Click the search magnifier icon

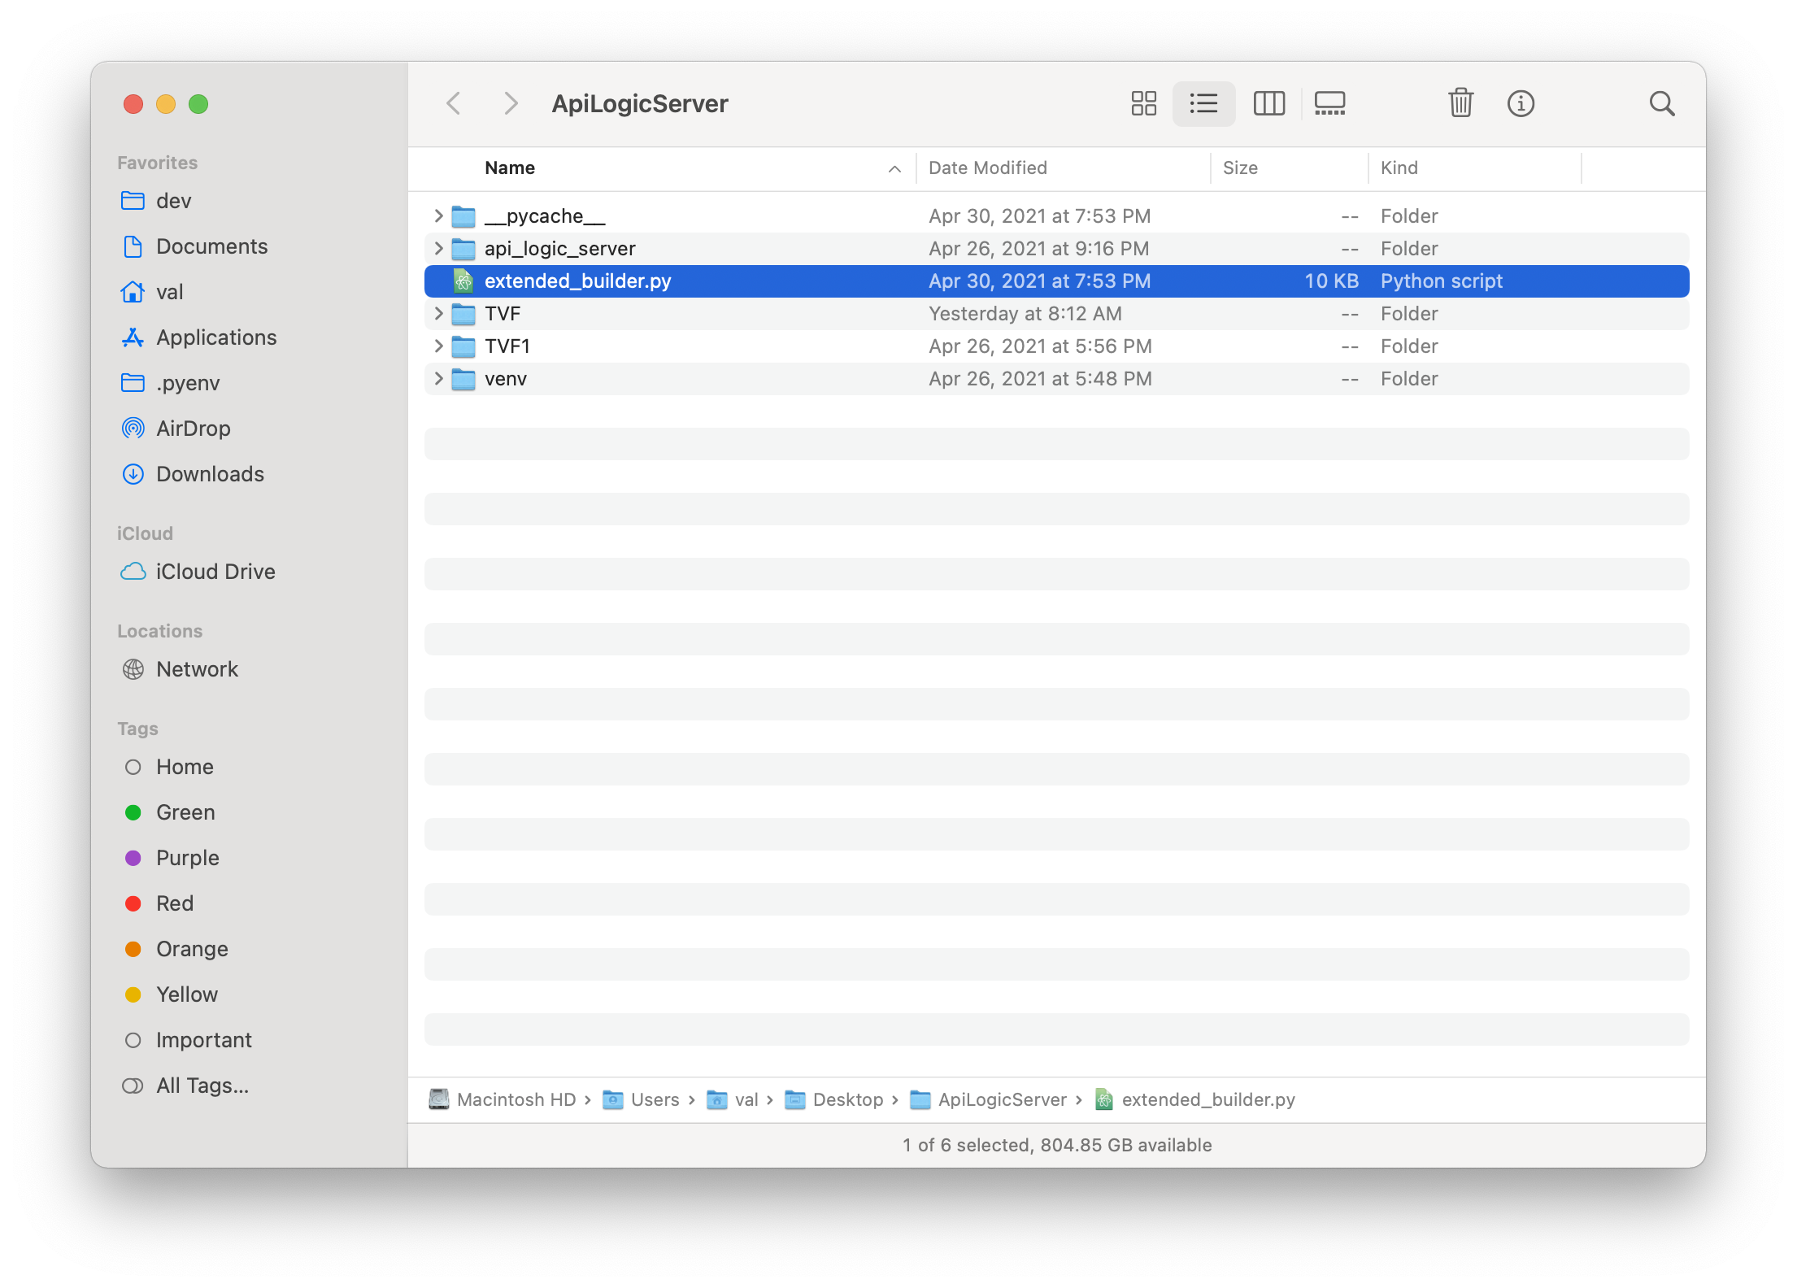point(1661,103)
